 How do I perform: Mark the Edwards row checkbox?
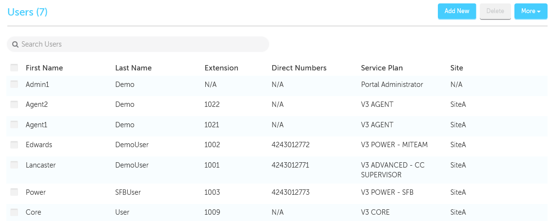pyautogui.click(x=14, y=144)
